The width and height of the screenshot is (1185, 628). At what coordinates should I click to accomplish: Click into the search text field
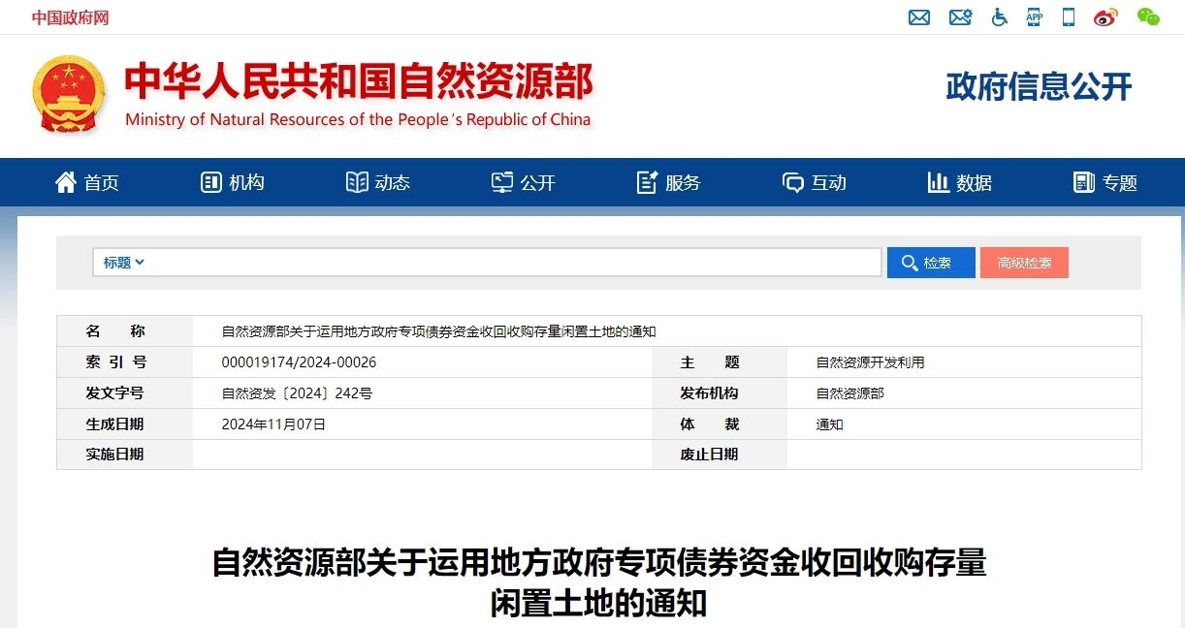pos(514,263)
